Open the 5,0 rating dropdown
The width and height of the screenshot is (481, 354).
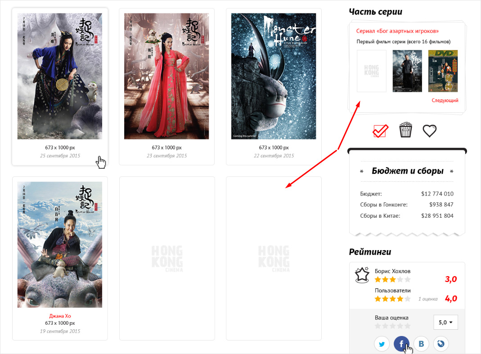tap(445, 322)
